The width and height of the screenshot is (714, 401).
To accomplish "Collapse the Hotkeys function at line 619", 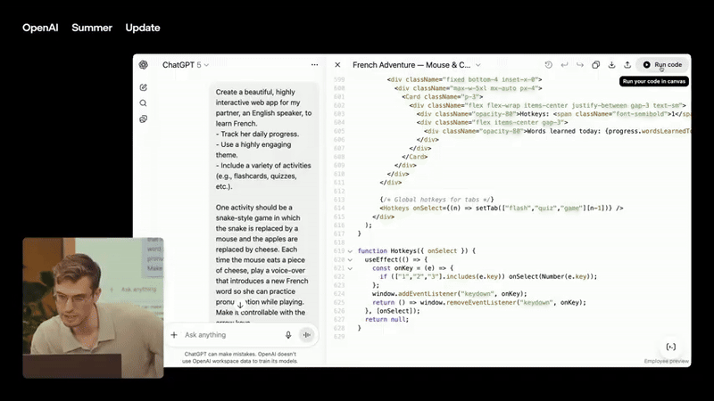I will [350, 251].
